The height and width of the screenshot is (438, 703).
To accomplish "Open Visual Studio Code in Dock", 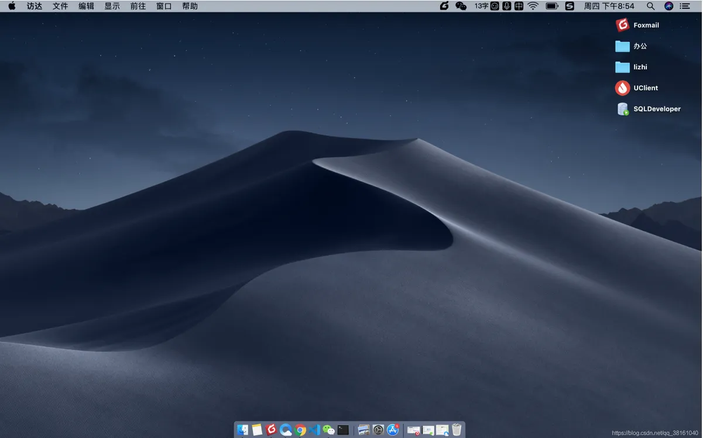I will click(314, 430).
